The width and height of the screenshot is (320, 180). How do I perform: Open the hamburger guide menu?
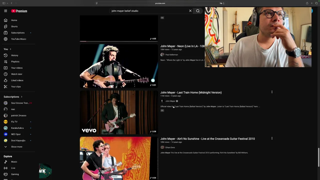(5, 11)
